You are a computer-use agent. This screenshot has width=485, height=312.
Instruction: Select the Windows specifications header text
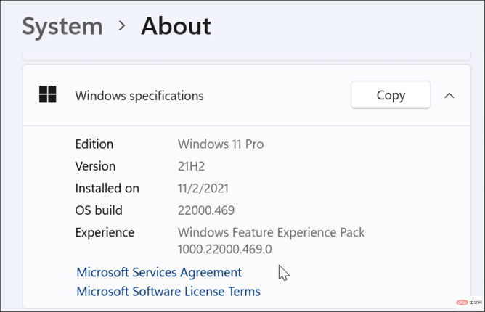139,96
